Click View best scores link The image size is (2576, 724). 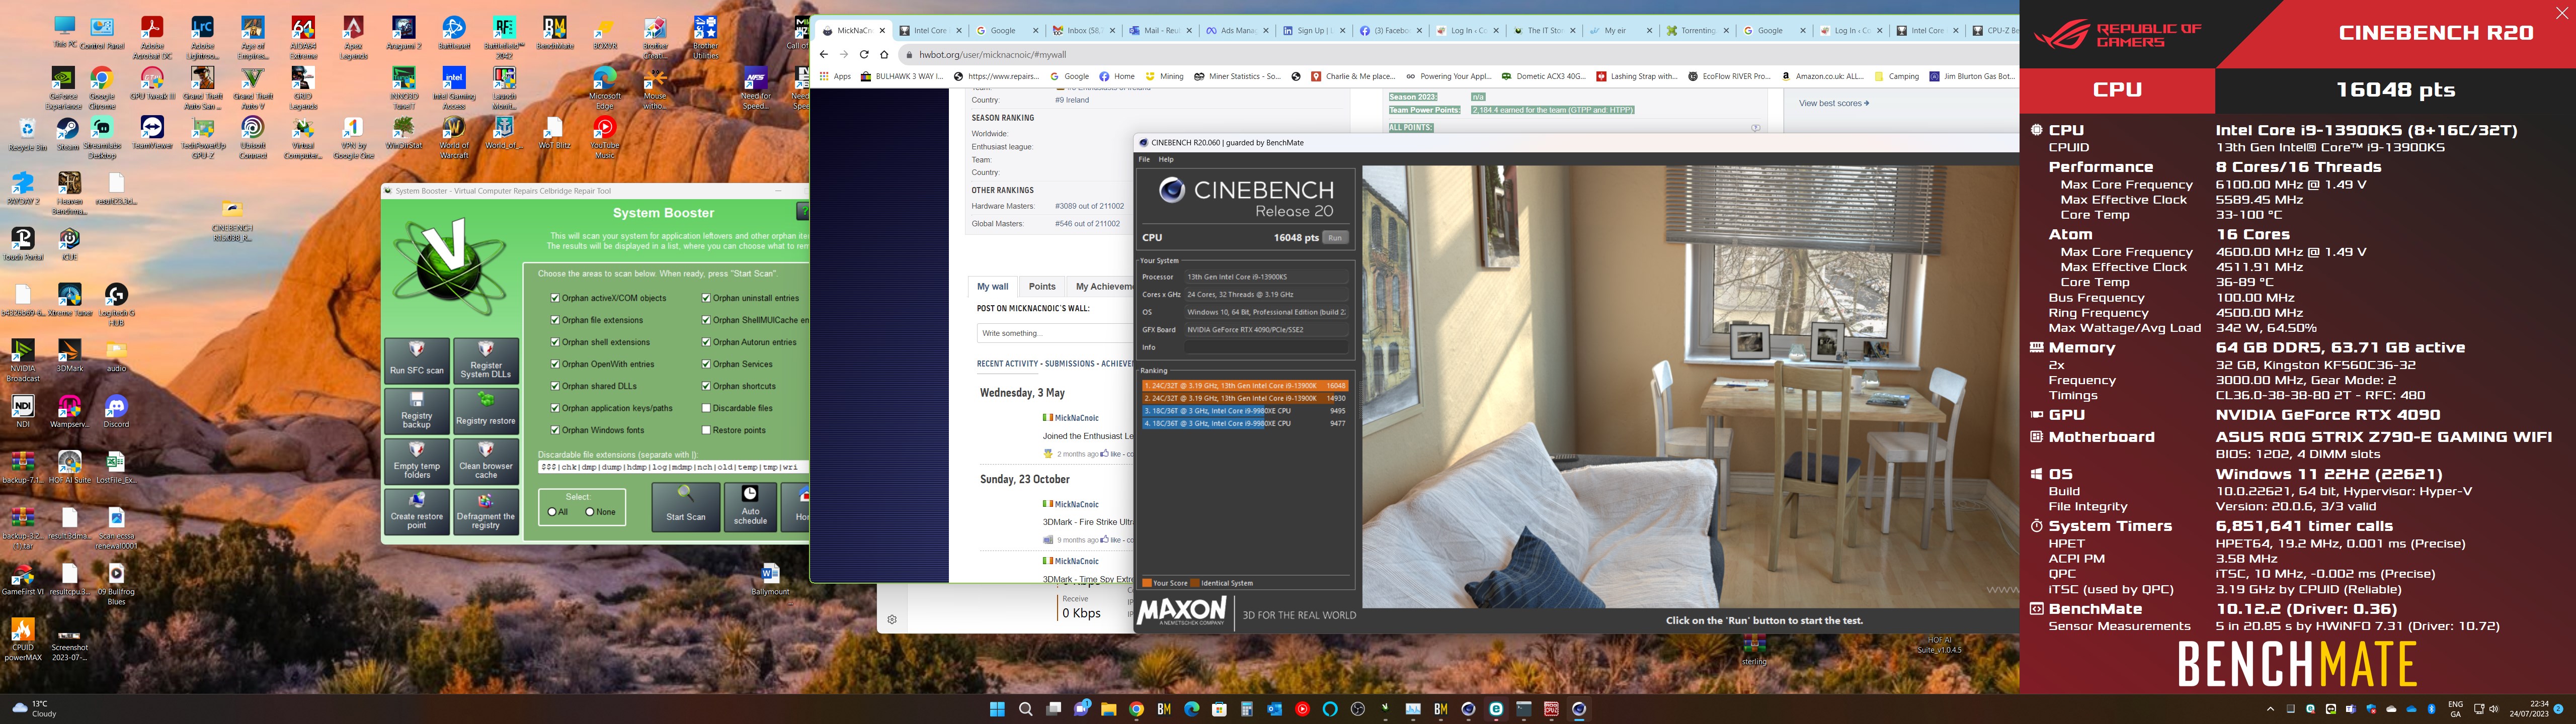tap(1834, 103)
